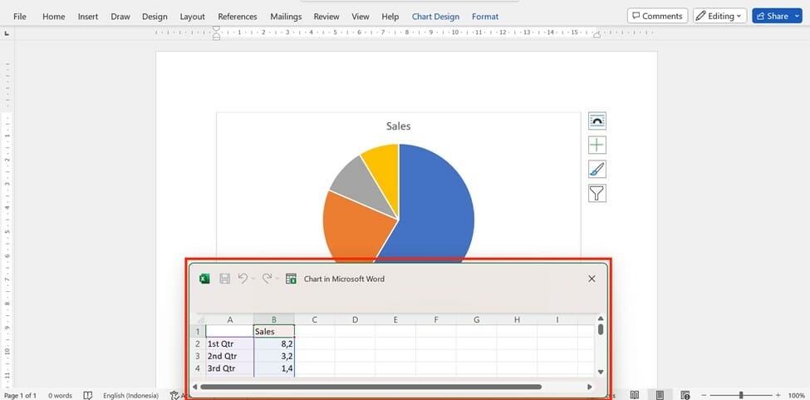The height and width of the screenshot is (400, 810).
Task: Go to the Mailings tab
Action: click(286, 17)
